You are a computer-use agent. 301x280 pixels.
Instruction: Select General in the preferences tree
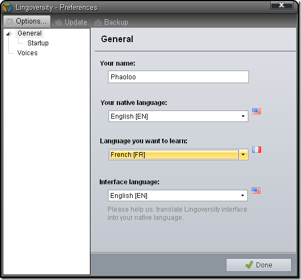click(x=30, y=33)
